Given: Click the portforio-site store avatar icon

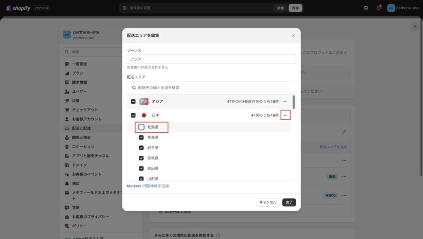Looking at the screenshot, I should click(x=391, y=8).
